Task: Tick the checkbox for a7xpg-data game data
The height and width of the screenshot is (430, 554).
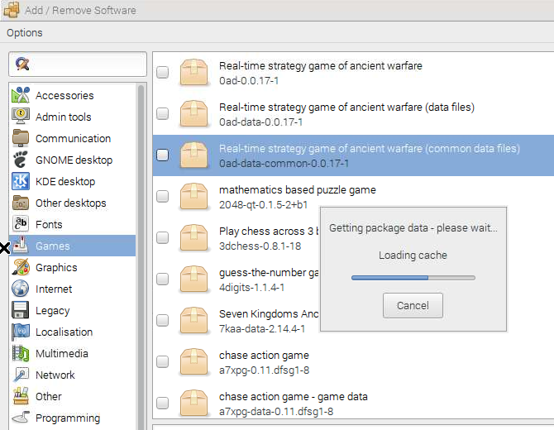Action: click(163, 403)
